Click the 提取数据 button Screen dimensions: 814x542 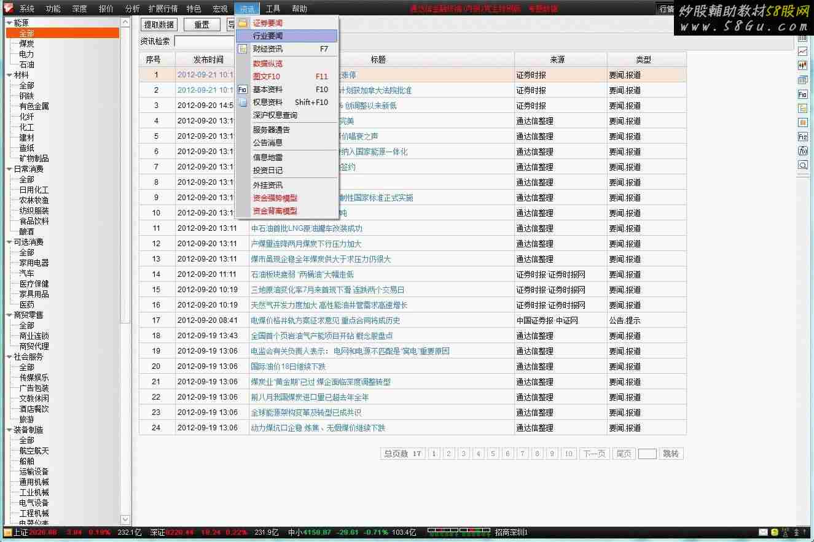[159, 25]
